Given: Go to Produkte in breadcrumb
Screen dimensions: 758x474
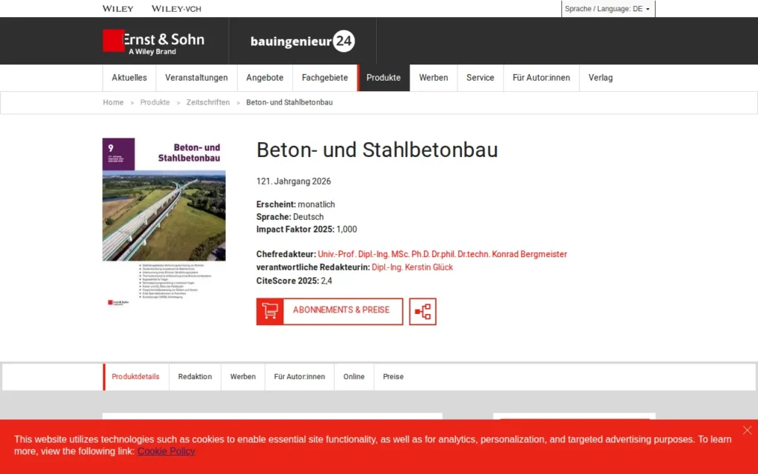Looking at the screenshot, I should click(x=155, y=102).
